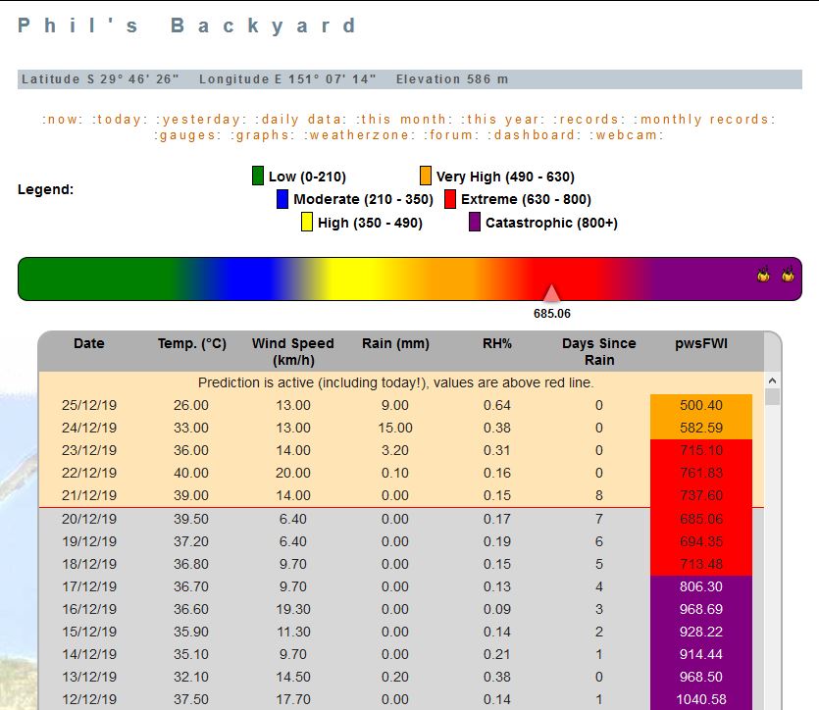
Task: Open the :webcam: link
Action: [627, 135]
